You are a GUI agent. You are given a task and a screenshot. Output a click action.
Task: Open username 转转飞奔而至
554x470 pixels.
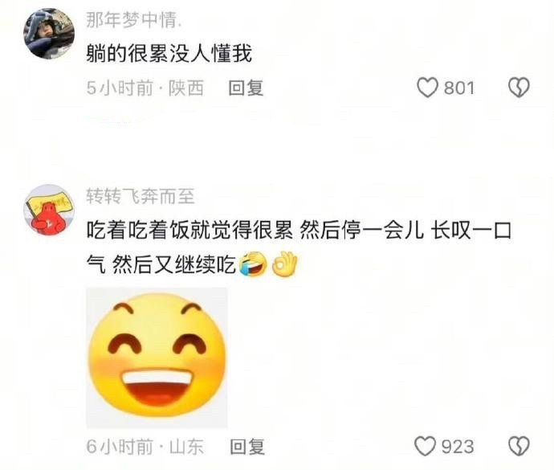[x=141, y=196]
